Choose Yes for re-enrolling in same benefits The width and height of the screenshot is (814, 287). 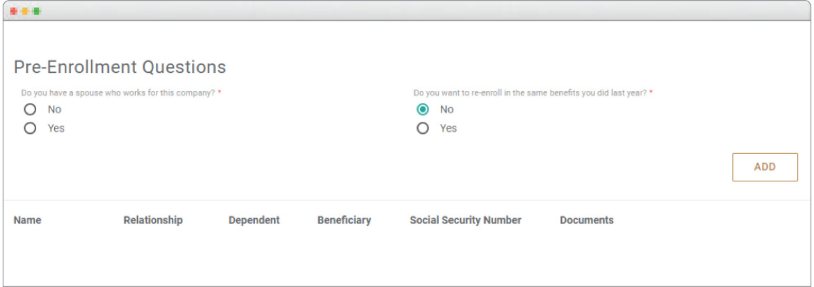(423, 128)
